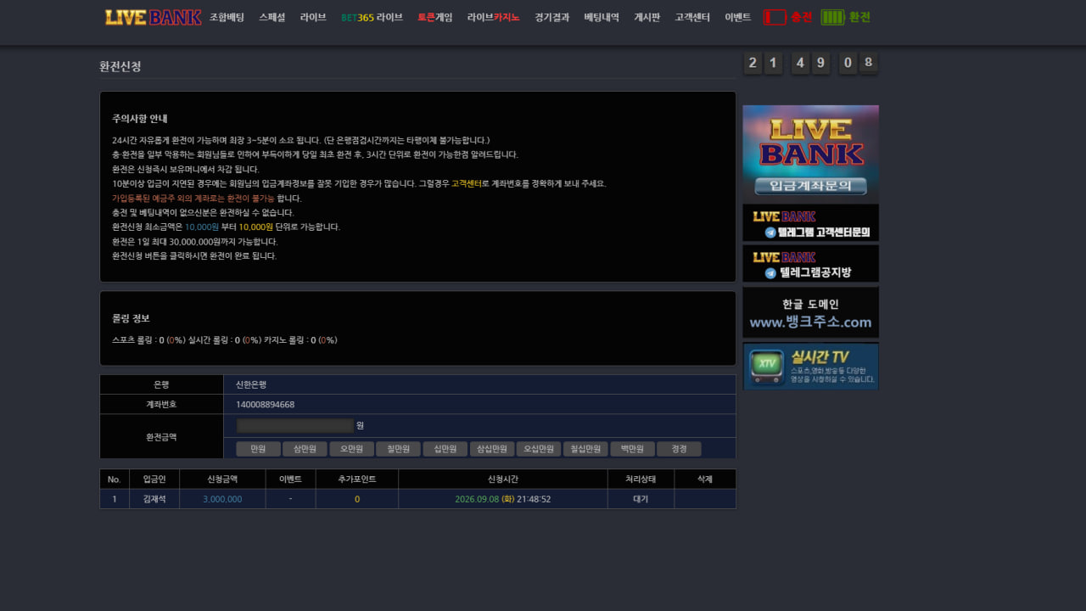Open the 이벤트 menu item

pos(737,17)
